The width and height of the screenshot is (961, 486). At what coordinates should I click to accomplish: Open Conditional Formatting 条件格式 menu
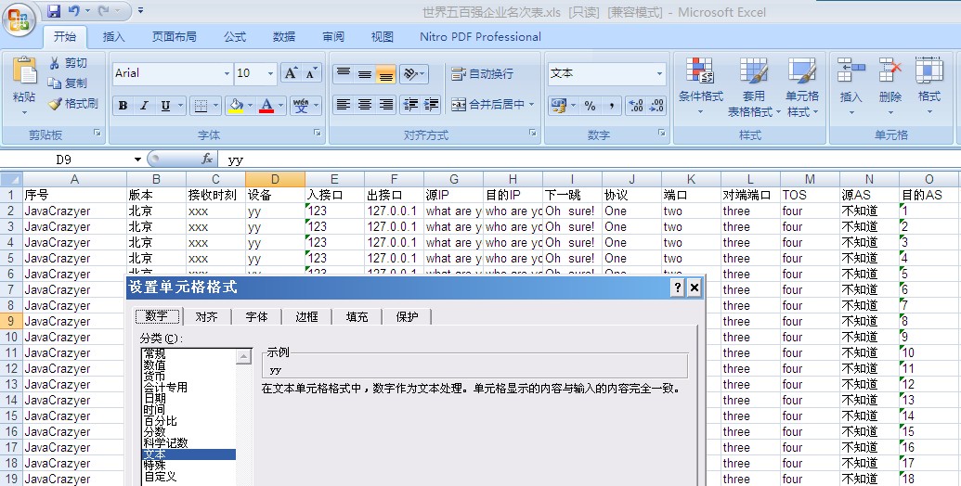[x=700, y=86]
